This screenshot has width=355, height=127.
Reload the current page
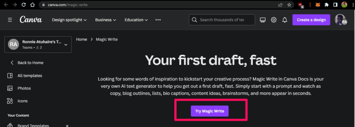pyautogui.click(x=24, y=5)
